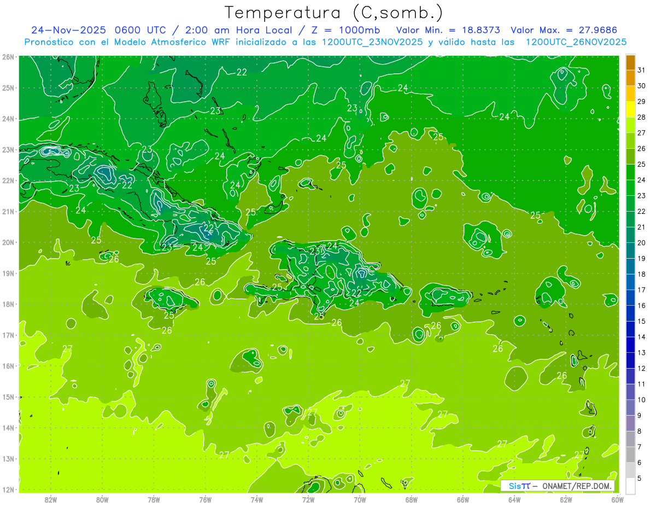The image size is (656, 507).
Task: Click the colorbar legend value 30
Action: point(641,86)
